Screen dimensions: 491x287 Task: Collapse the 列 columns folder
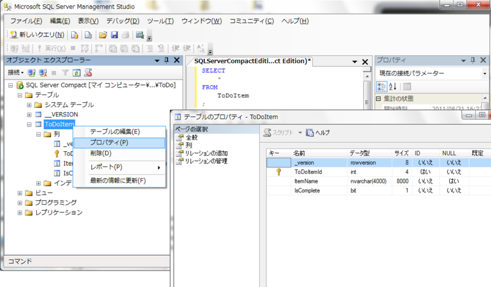(x=39, y=134)
